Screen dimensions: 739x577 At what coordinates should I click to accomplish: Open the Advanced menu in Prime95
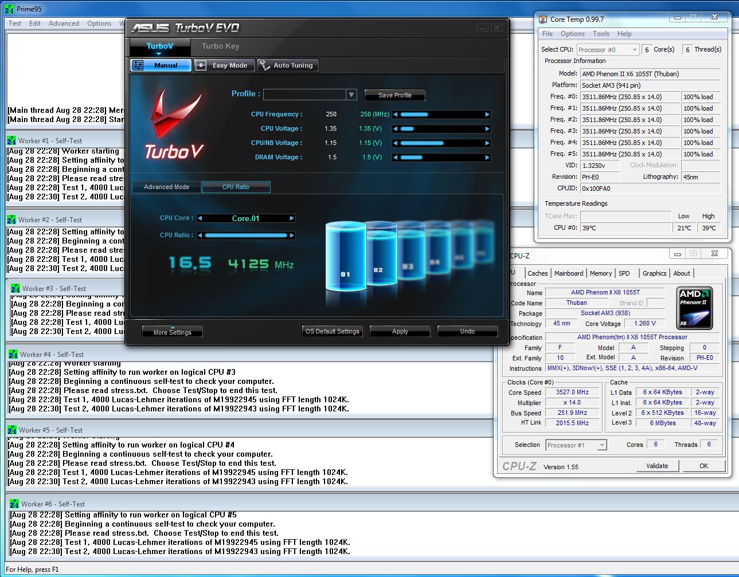click(x=64, y=23)
